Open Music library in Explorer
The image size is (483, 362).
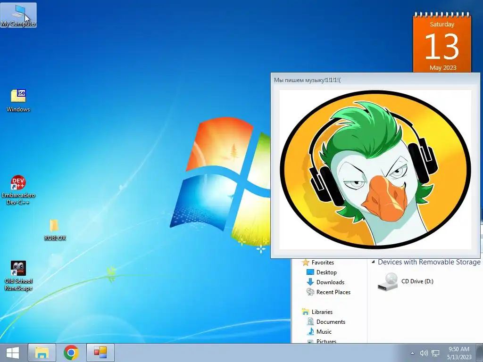click(324, 331)
